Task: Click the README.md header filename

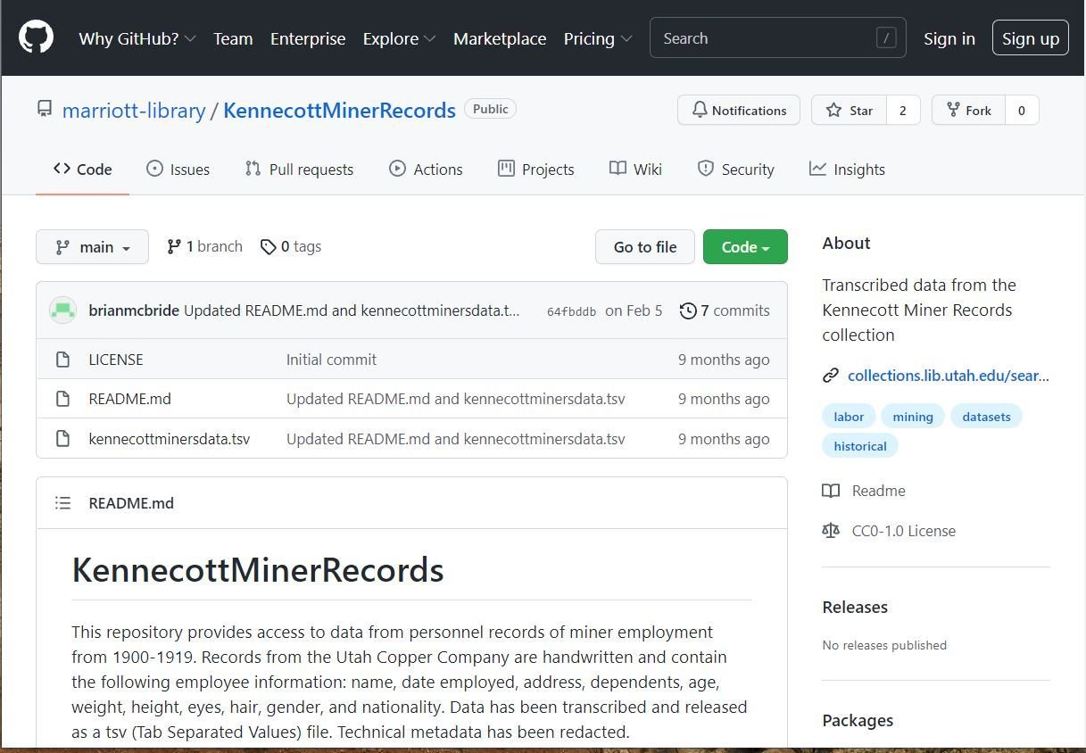Action: pos(131,503)
